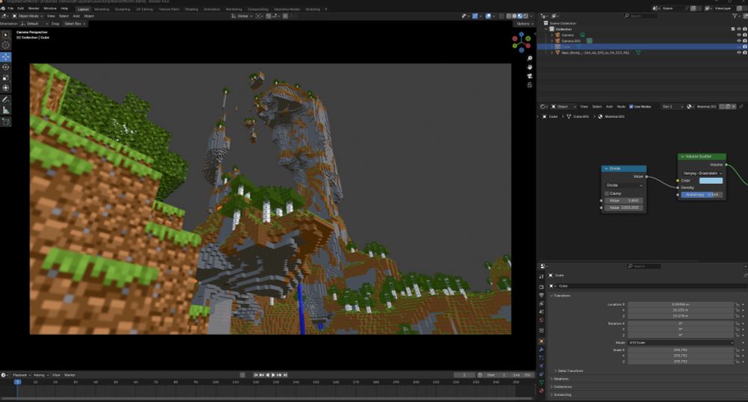Play the animation forward

[x=273, y=375]
